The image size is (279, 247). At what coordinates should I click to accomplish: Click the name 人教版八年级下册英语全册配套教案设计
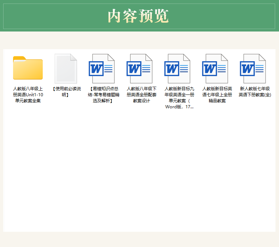(142, 95)
